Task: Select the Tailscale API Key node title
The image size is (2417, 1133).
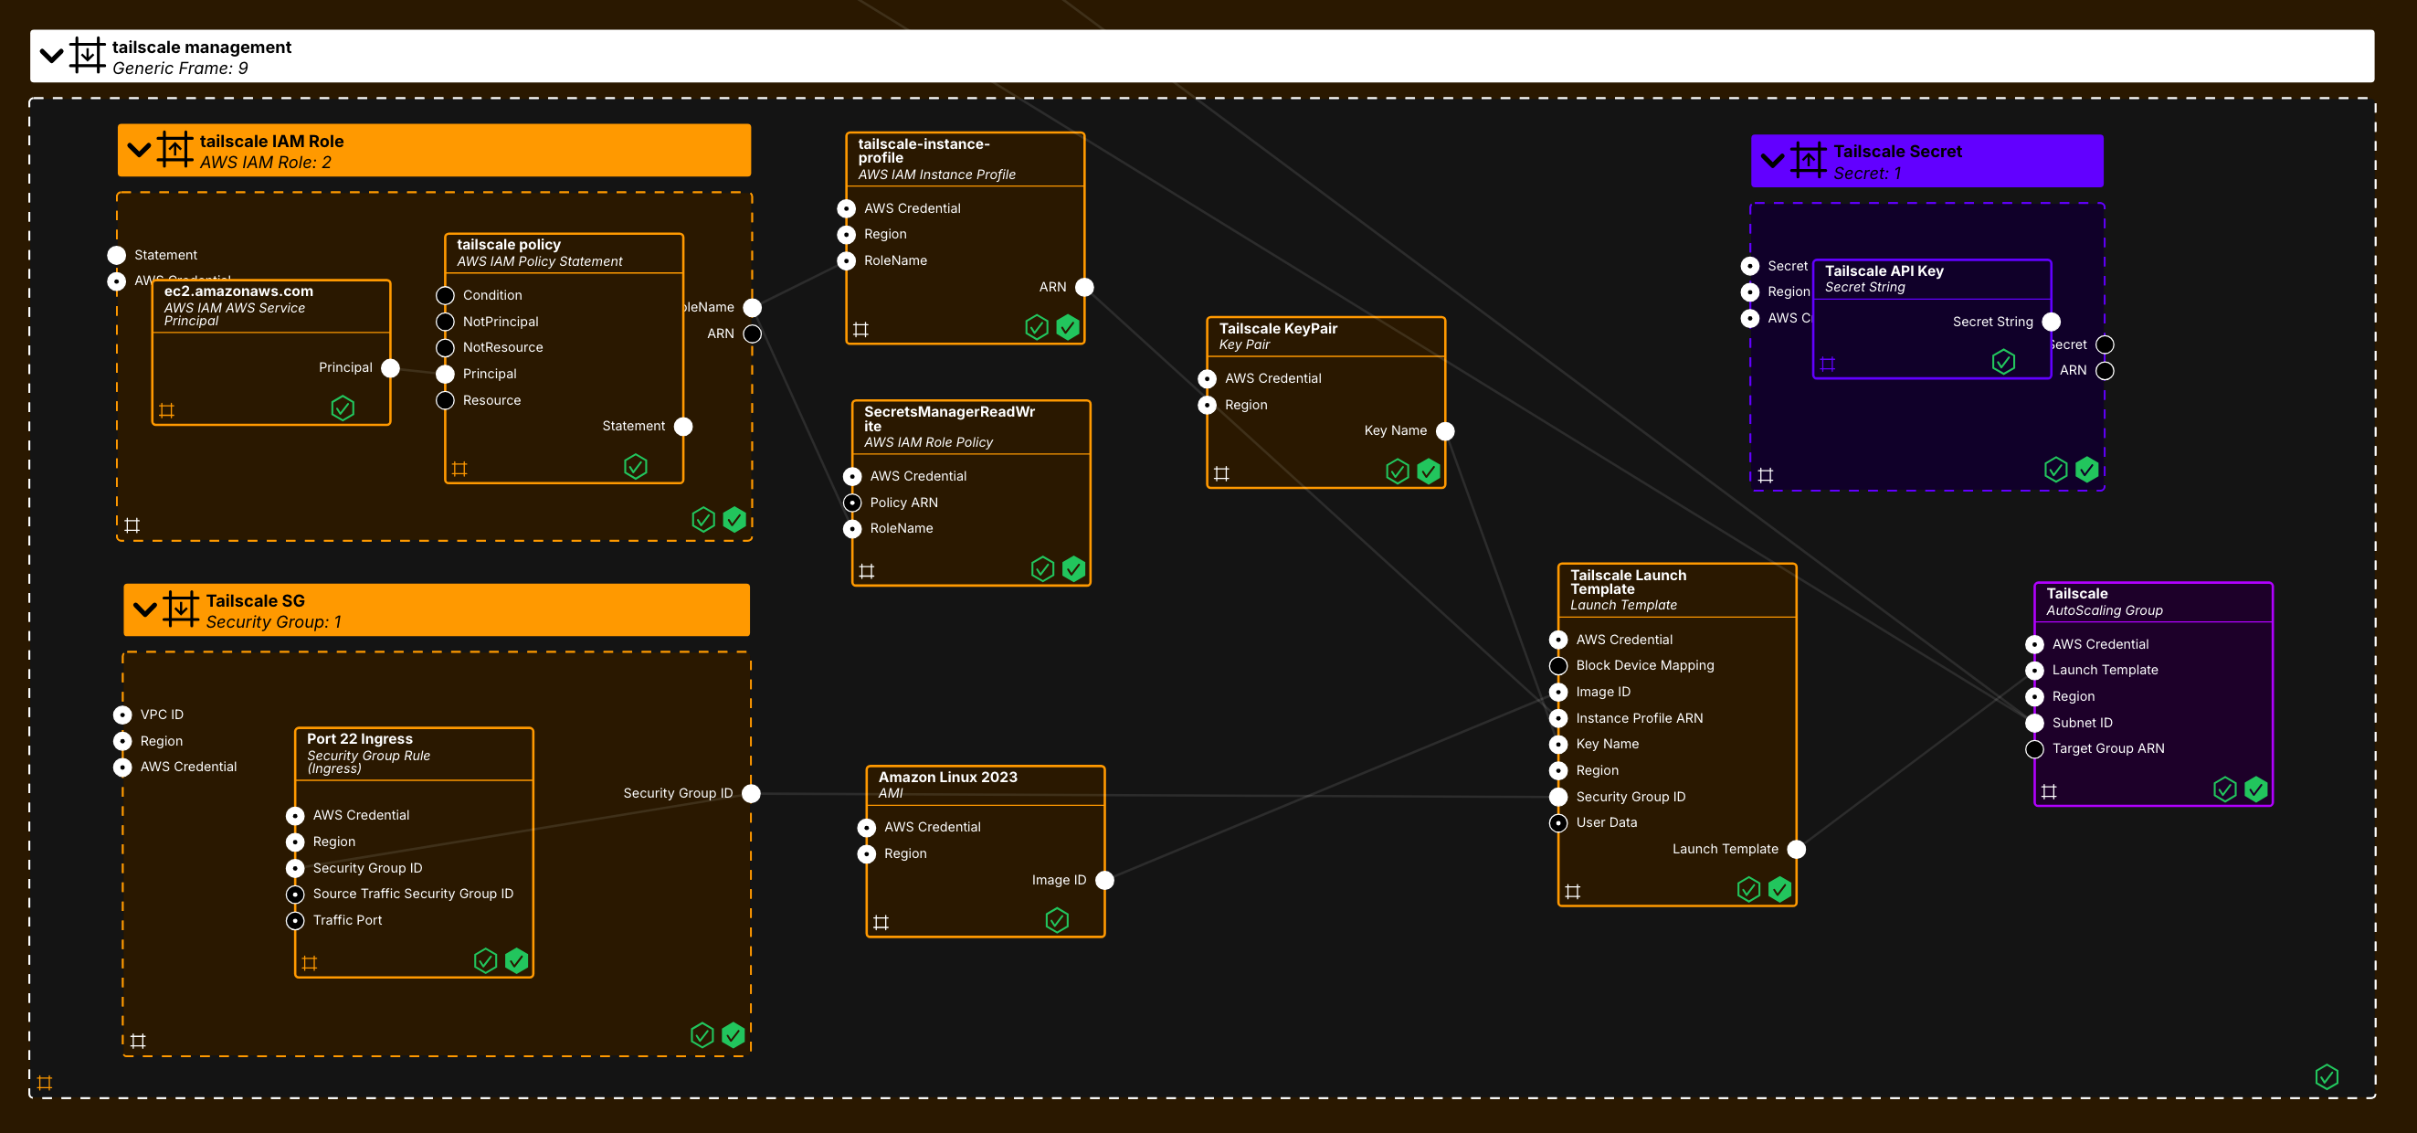Action: click(x=1884, y=271)
